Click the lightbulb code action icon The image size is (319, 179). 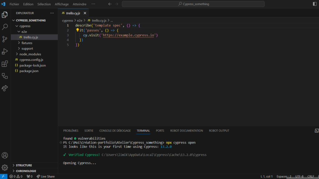78,30
